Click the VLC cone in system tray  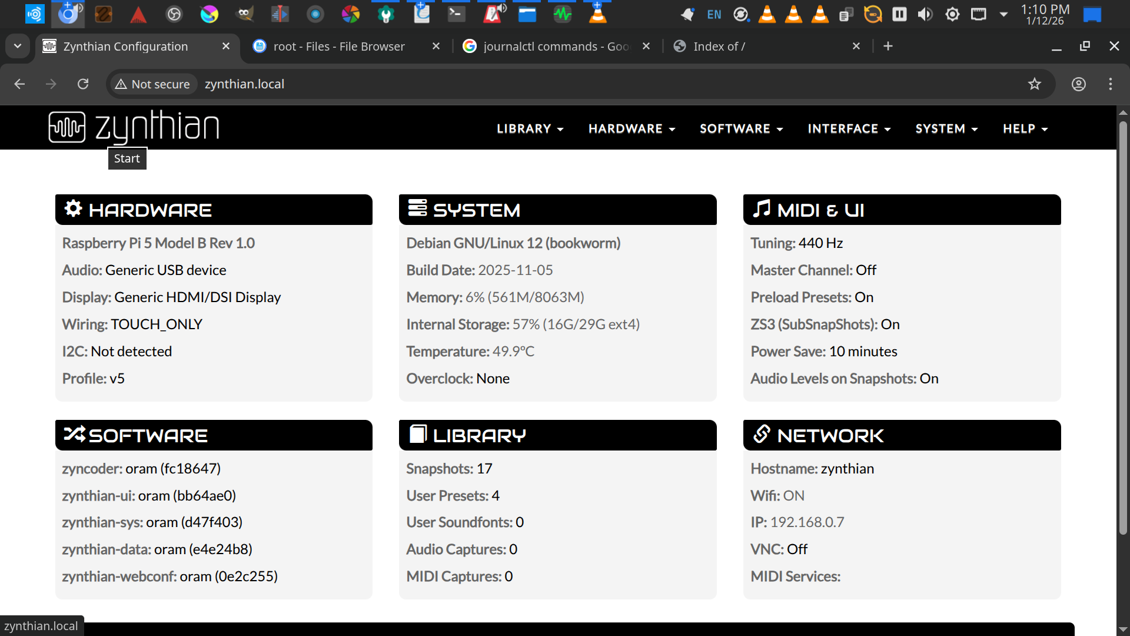pos(767,14)
